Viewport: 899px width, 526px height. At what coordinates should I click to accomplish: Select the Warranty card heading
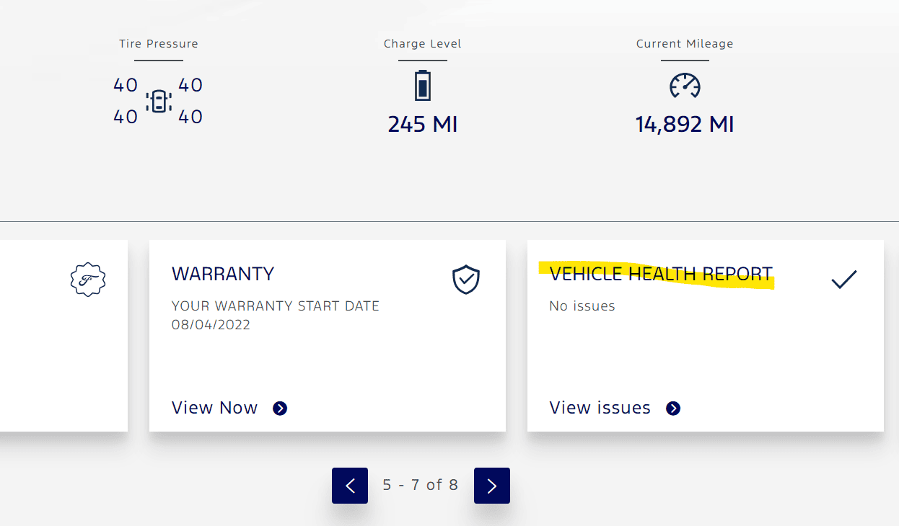pyautogui.click(x=223, y=274)
